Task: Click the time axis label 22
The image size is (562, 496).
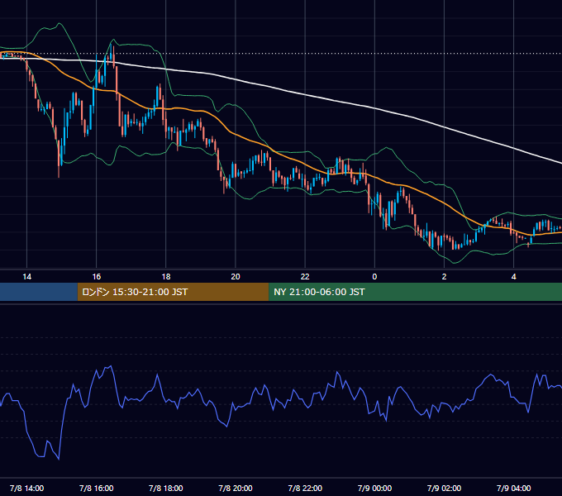Action: (x=305, y=277)
